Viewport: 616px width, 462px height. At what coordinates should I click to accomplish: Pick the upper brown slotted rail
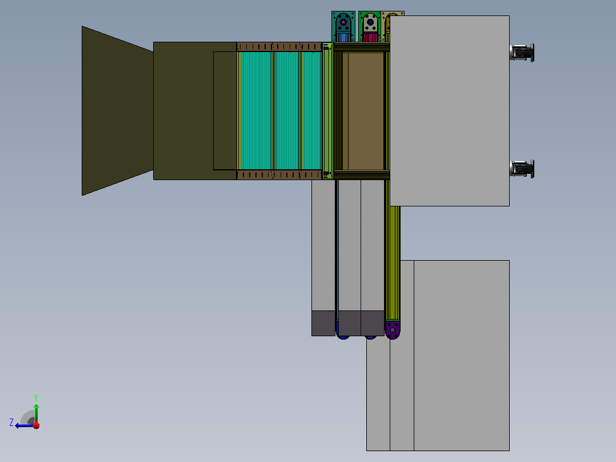pyautogui.click(x=279, y=47)
